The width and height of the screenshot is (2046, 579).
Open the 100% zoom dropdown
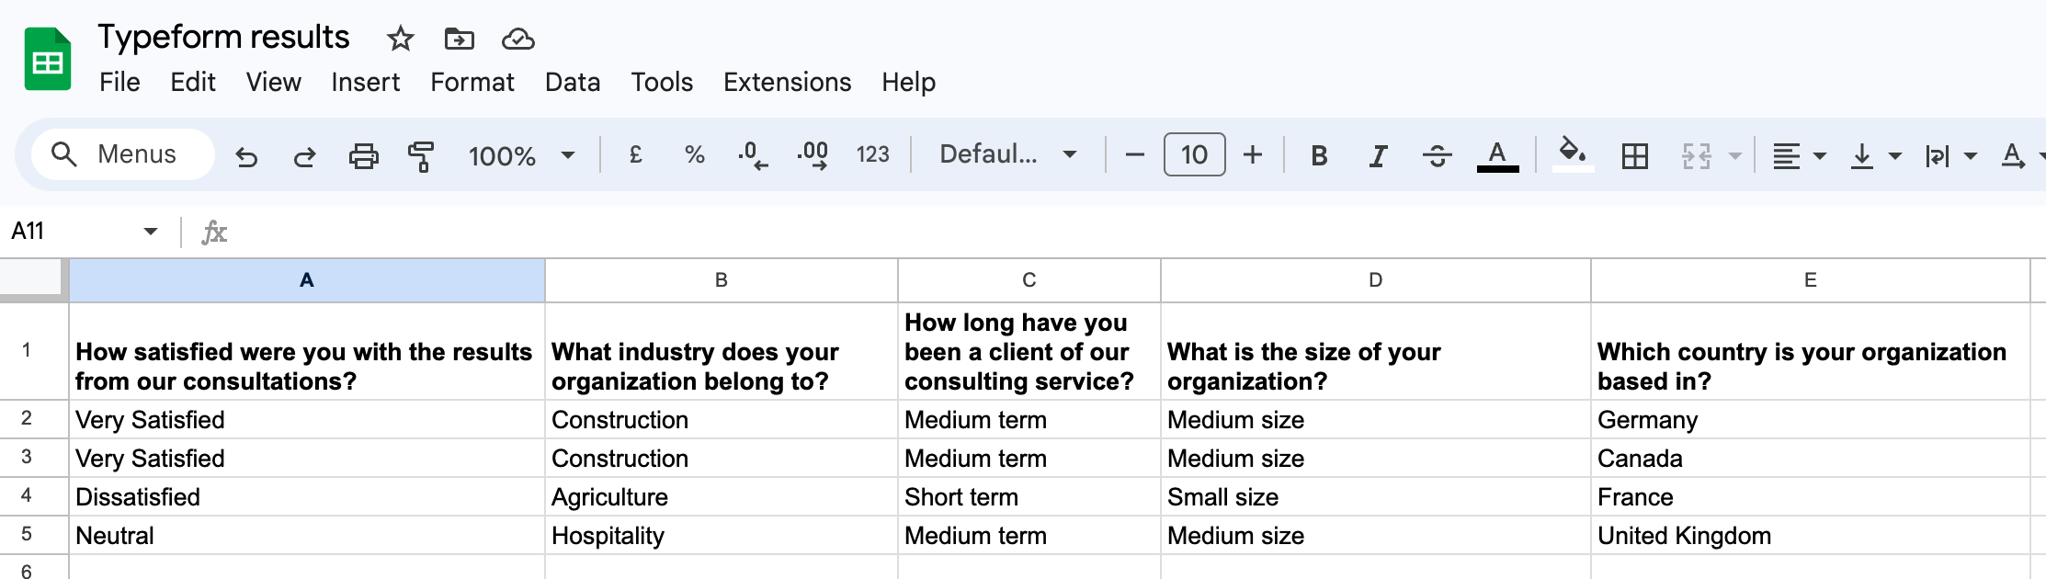tap(521, 155)
